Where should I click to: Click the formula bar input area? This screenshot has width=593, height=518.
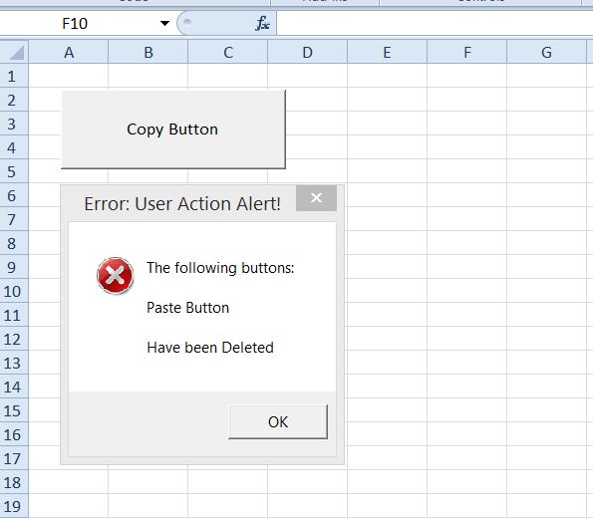click(435, 24)
